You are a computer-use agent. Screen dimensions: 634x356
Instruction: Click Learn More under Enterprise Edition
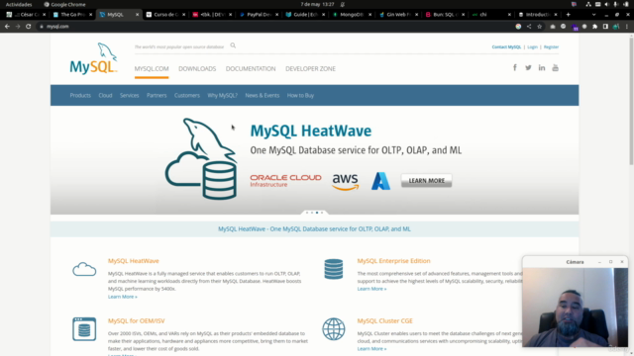click(371, 289)
